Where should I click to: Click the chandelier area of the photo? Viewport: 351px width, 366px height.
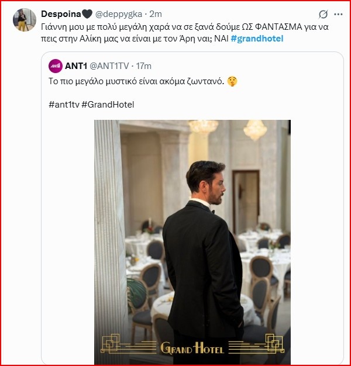(x=255, y=130)
